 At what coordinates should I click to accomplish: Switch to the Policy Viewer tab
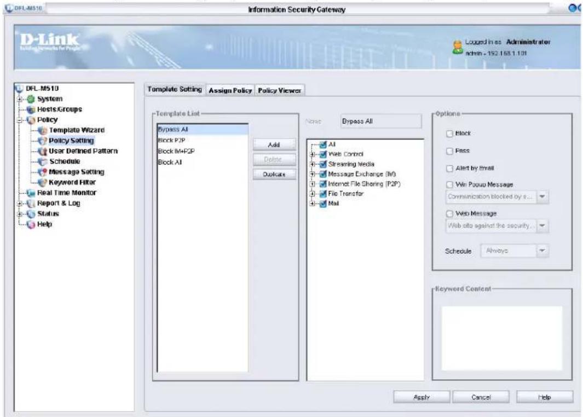[x=280, y=90]
